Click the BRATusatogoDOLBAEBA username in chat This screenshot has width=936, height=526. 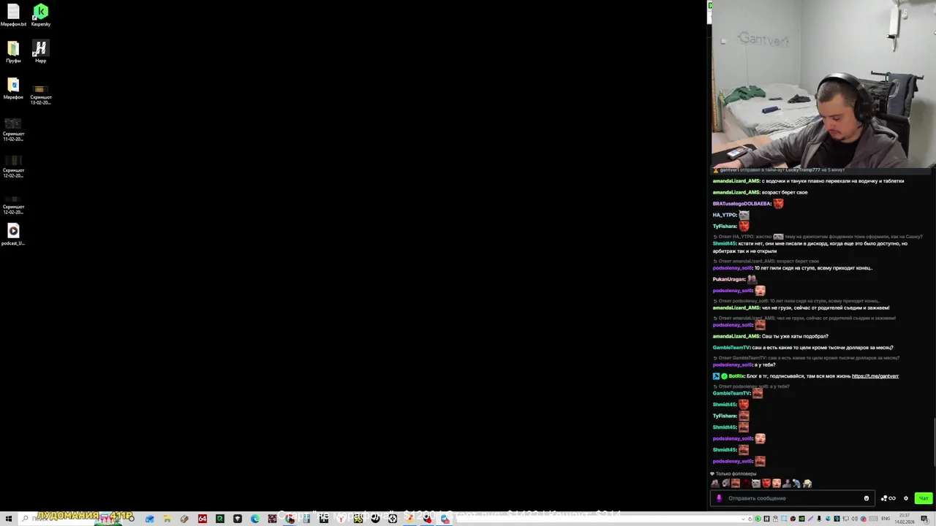pos(741,204)
